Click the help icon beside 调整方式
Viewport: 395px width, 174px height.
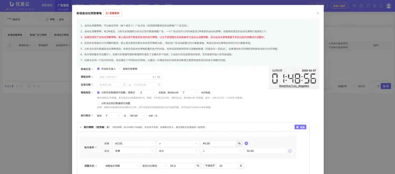[96, 166]
